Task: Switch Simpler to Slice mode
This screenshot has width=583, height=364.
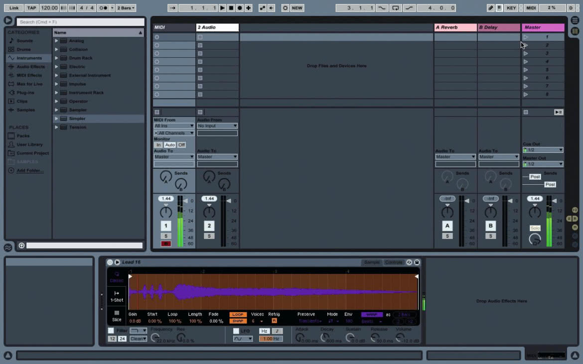Action: 117,316
